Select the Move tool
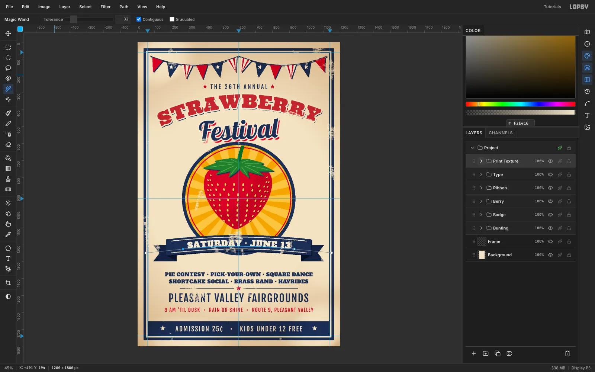Viewport: 595px width, 372px height. click(8, 33)
